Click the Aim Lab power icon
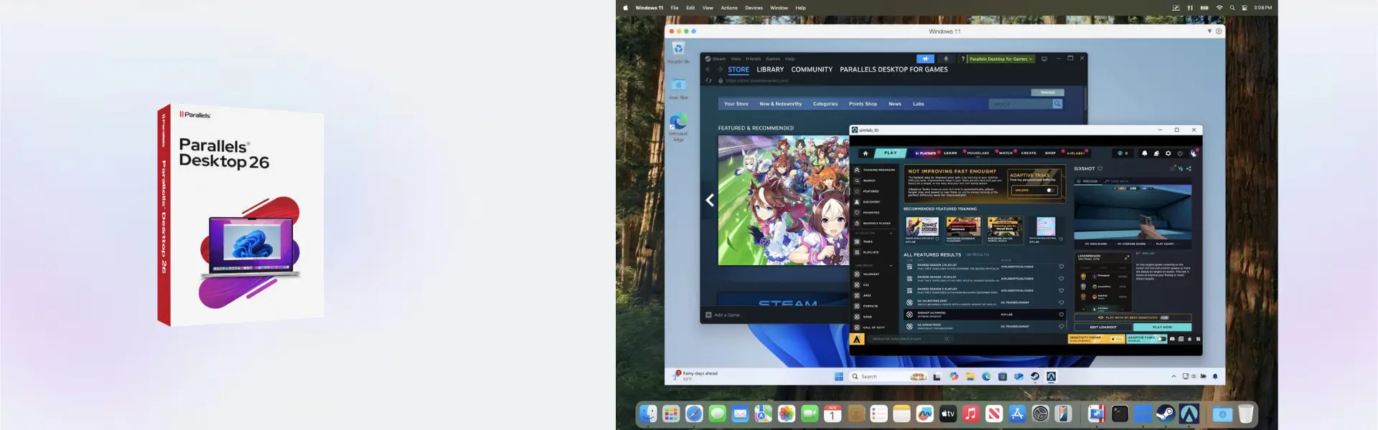 pyautogui.click(x=1180, y=153)
